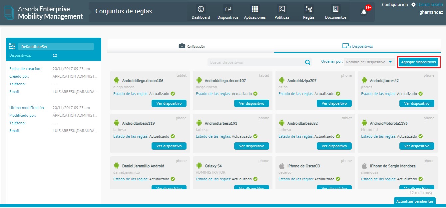Click the Android icon of Daniel Jaramillo Android

[x=117, y=166]
